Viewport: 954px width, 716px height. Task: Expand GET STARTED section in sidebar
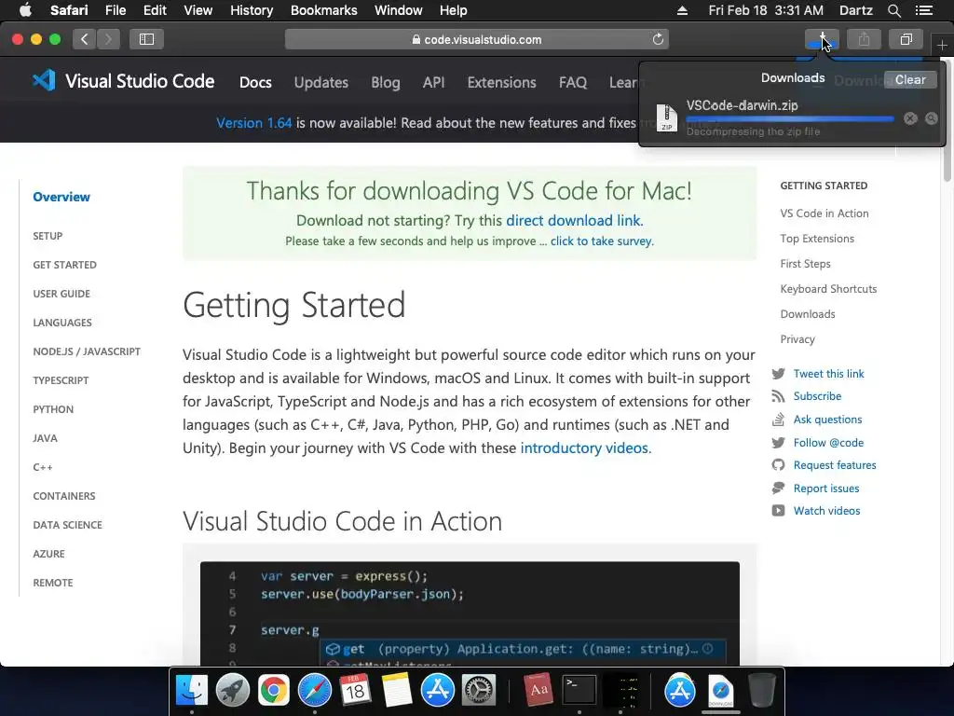(x=64, y=265)
